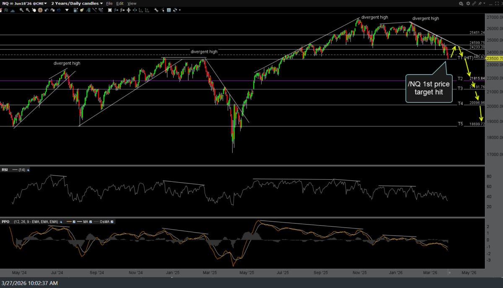Open the View menu
The width and height of the screenshot is (503, 288).
click(x=132, y=3)
